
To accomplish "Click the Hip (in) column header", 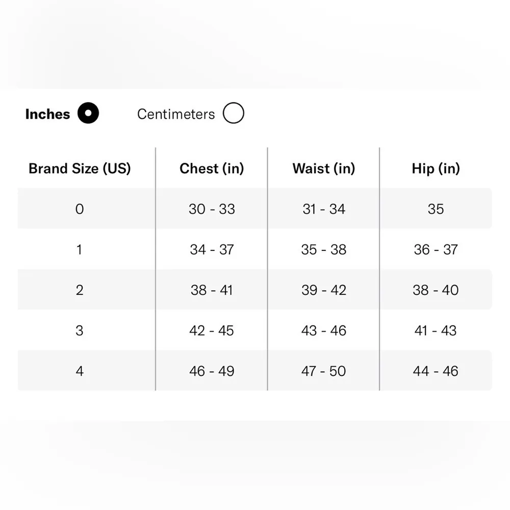I will tap(436, 168).
